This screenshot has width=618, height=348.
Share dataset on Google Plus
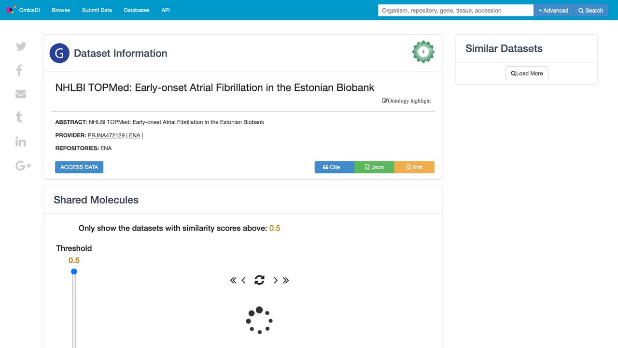tap(23, 166)
